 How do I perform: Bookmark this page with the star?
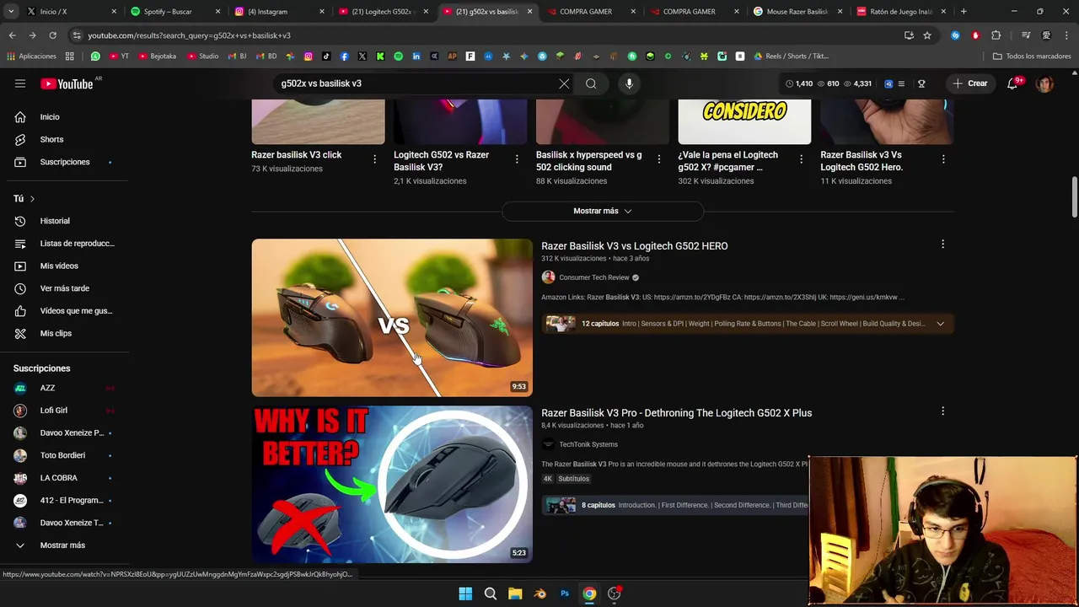coord(927,35)
